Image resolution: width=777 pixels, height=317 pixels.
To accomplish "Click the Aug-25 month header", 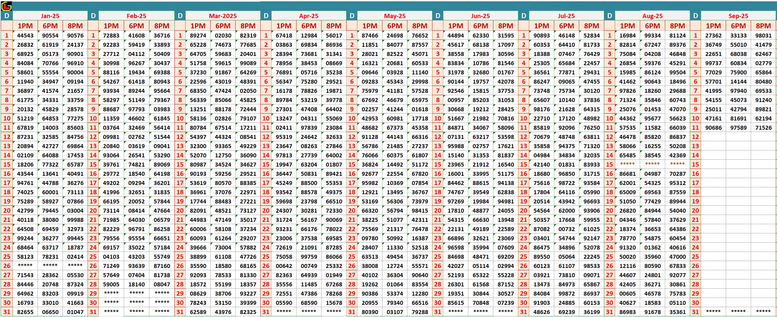I will pos(652,16).
